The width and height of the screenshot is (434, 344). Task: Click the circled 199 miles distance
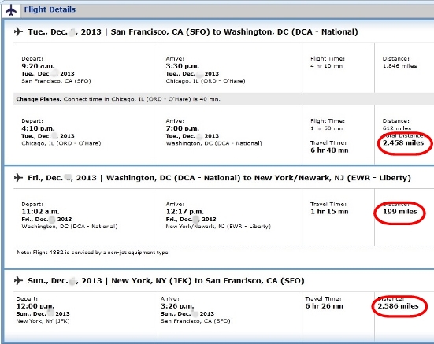(x=399, y=212)
